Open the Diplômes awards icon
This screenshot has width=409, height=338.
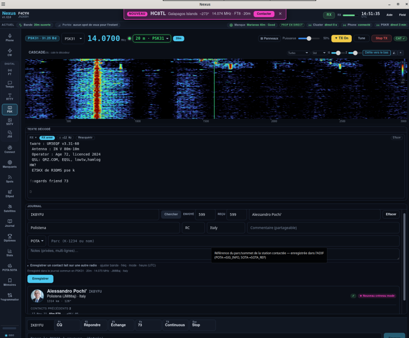[10, 238]
